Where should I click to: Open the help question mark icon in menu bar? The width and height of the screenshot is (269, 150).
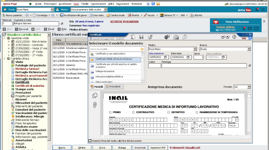(148, 4)
